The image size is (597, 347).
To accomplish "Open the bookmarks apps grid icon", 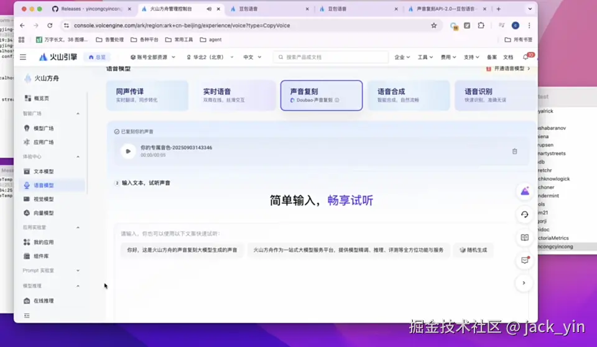I will point(21,40).
